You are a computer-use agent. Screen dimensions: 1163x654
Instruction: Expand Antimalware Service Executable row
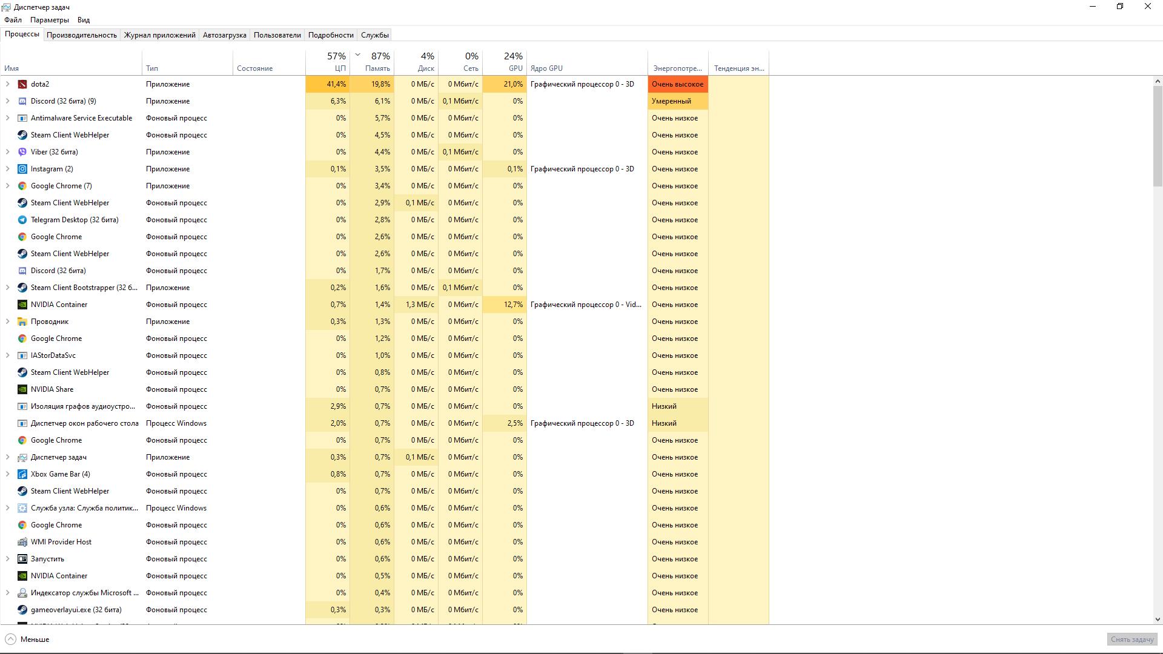click(7, 118)
